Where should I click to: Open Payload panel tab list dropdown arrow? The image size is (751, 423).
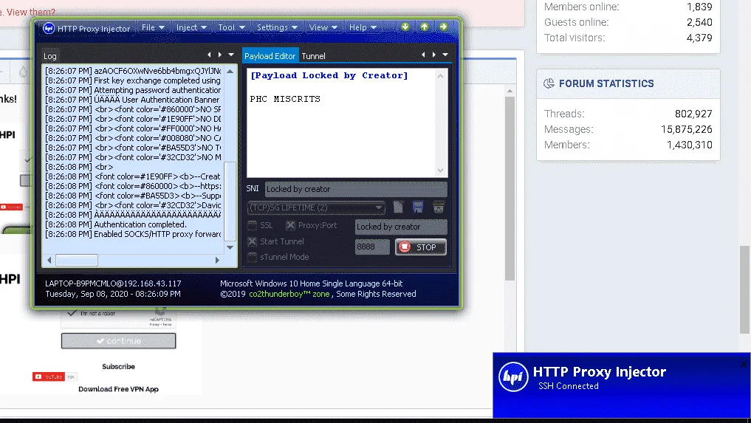point(445,55)
